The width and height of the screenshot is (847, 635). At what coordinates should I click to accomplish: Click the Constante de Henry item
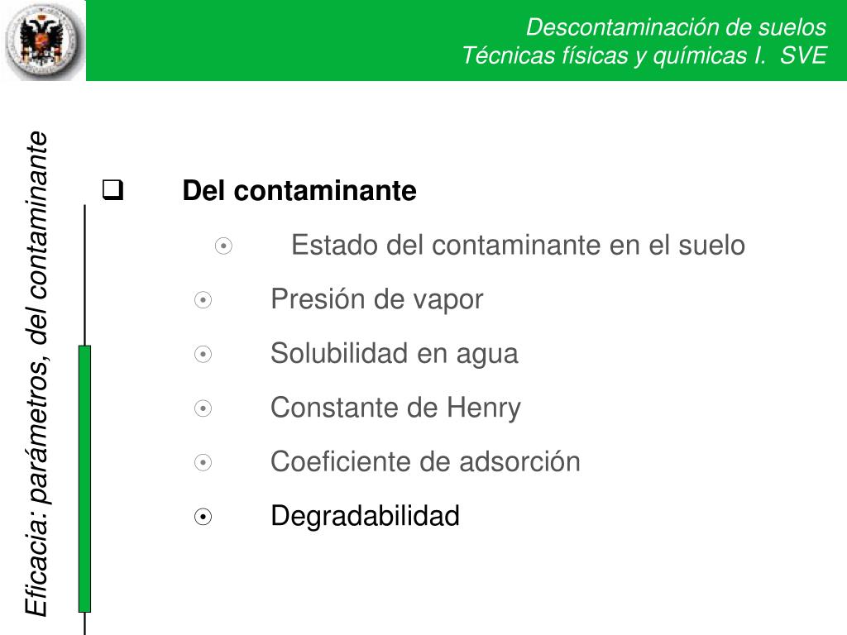click(x=395, y=408)
